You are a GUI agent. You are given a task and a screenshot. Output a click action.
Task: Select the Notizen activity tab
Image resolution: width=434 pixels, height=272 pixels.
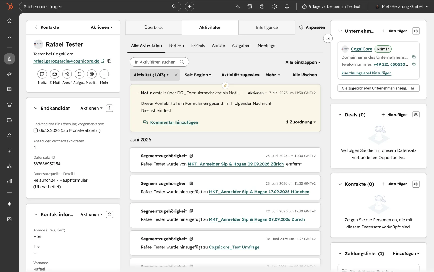click(x=176, y=45)
